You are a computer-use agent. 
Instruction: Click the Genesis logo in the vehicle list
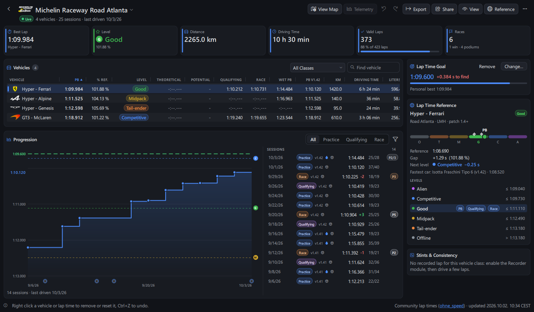coord(15,108)
